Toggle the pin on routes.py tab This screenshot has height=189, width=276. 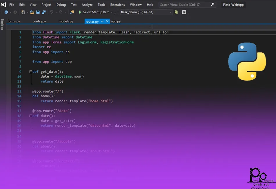[x=103, y=22]
